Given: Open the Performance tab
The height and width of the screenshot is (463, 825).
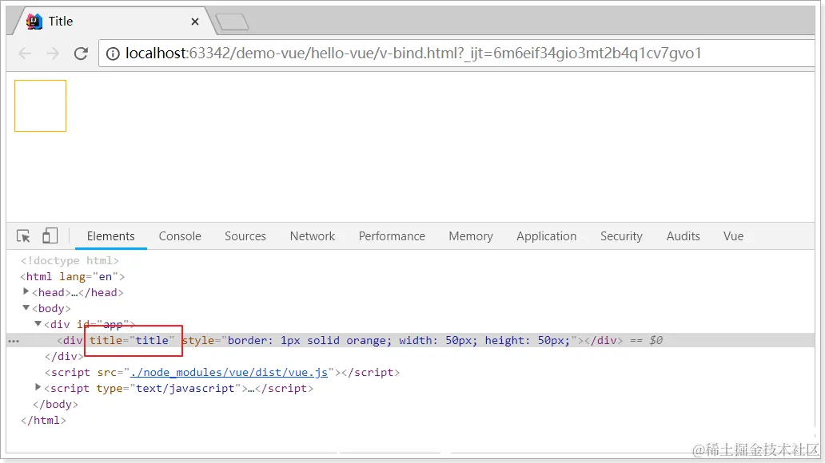Looking at the screenshot, I should click(392, 236).
